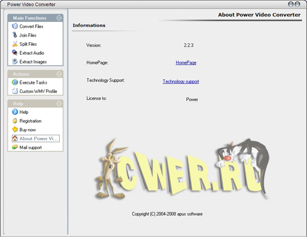Screen dimensions: 307x237
Task: Click the Copyright apus software text
Action: 167,214
